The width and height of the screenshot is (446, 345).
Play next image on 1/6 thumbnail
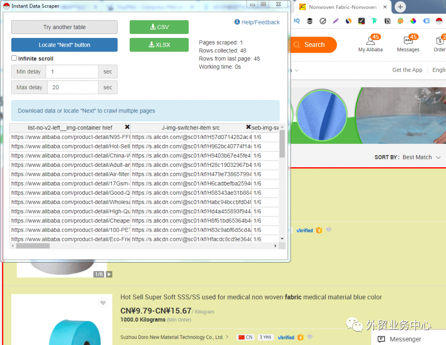(109, 274)
